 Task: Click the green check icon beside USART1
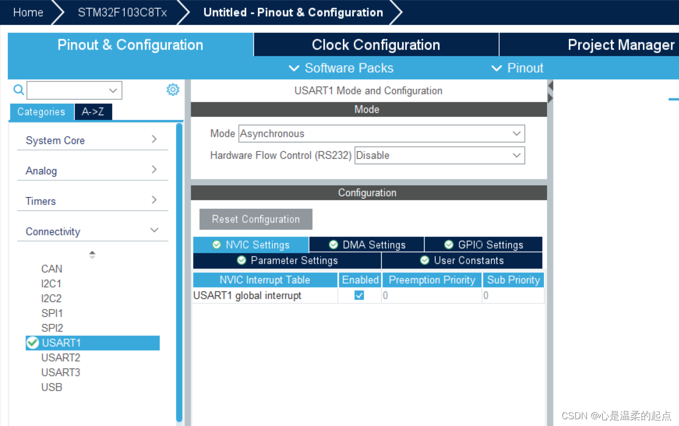click(33, 342)
